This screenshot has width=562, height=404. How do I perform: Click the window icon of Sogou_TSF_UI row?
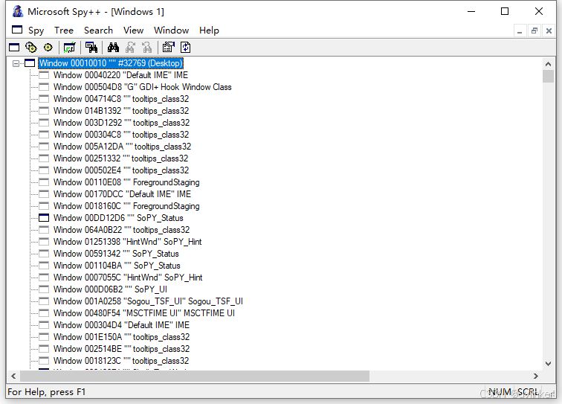44,301
